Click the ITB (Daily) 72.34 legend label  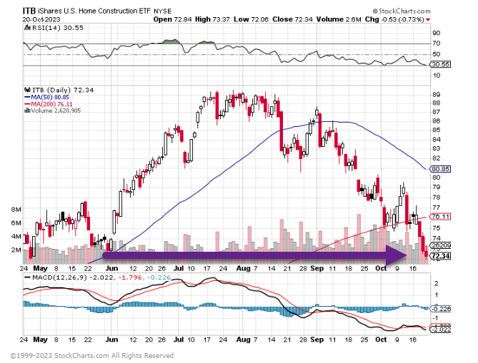63,90
